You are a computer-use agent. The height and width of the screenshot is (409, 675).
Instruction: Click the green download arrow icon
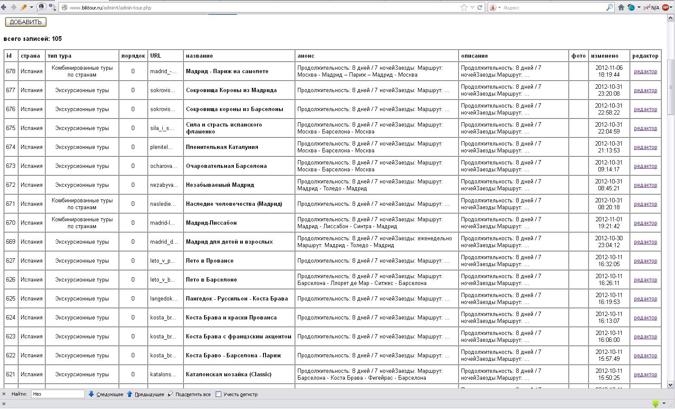tap(656, 404)
